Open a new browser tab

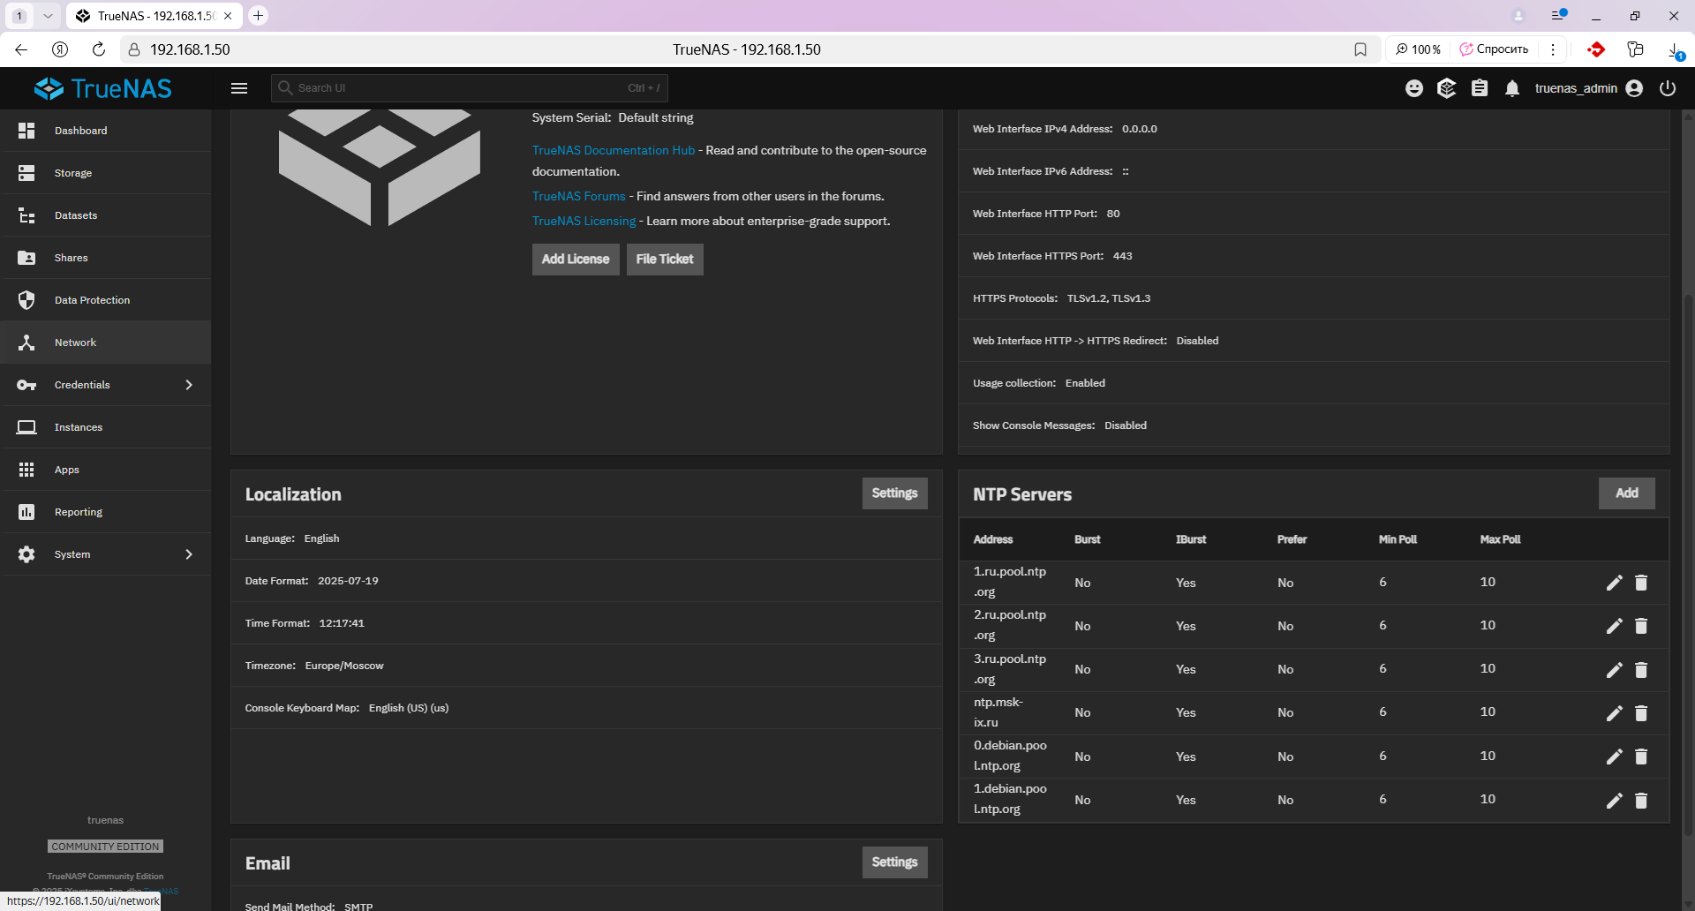pos(258,15)
